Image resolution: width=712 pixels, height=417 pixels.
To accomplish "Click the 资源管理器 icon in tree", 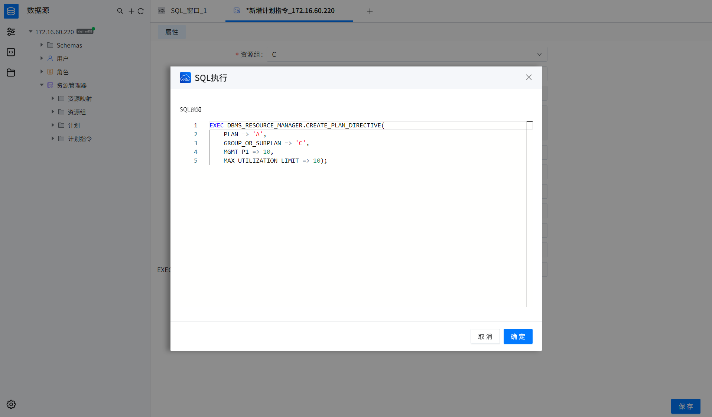I will 50,85.
